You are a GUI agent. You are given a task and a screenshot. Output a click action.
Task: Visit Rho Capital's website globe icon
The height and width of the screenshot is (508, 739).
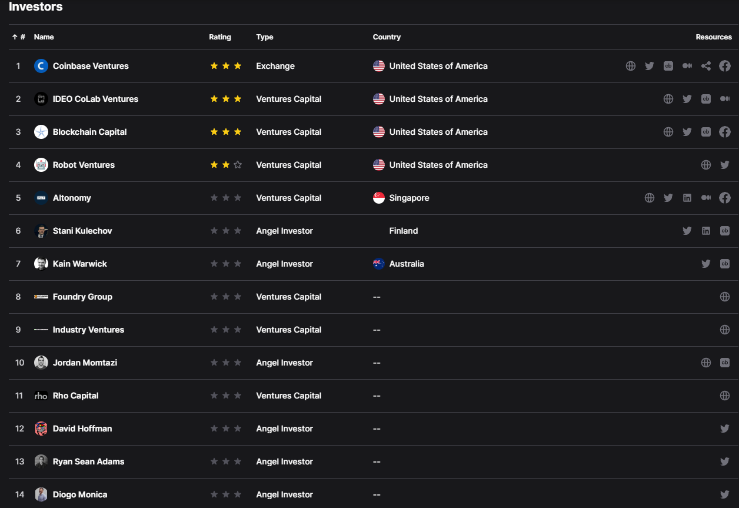click(x=724, y=396)
